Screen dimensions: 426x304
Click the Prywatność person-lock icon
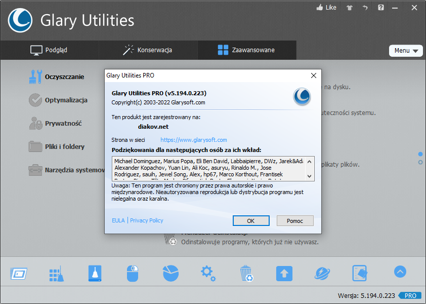pyautogui.click(x=35, y=123)
